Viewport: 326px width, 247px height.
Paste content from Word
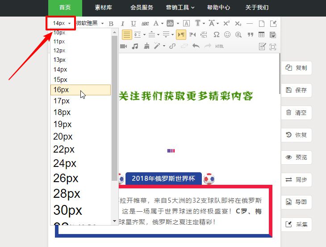pyautogui.click(x=272, y=34)
